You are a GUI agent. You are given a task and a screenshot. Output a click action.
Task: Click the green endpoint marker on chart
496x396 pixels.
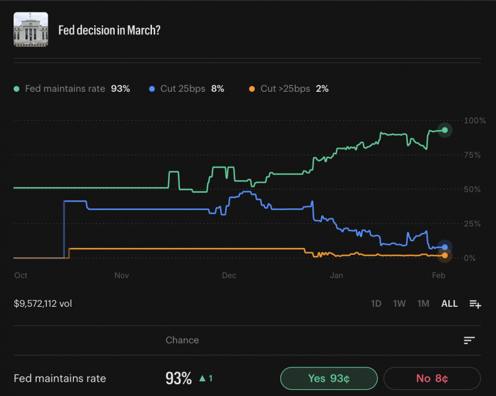point(445,130)
